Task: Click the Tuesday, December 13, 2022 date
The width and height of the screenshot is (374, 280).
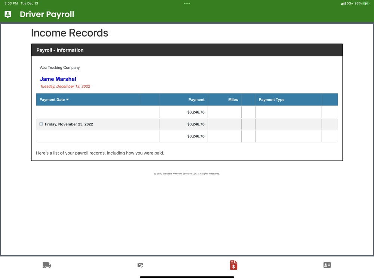Action: click(x=65, y=87)
